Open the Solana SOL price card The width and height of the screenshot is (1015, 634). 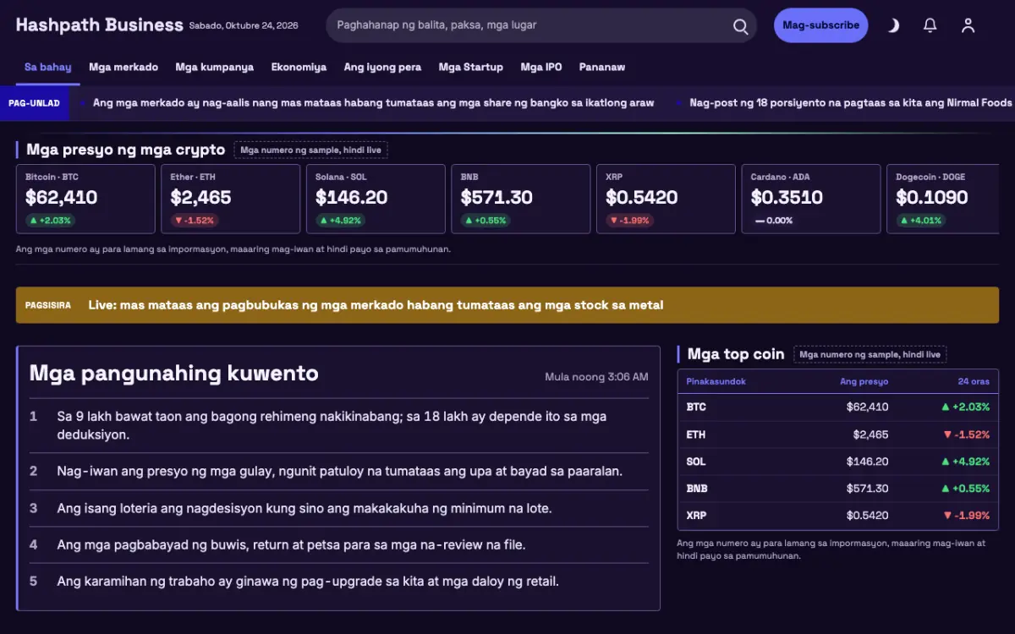(376, 199)
